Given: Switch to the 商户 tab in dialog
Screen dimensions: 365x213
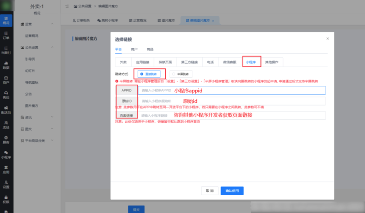Looking at the screenshot, I should pyautogui.click(x=134, y=49).
